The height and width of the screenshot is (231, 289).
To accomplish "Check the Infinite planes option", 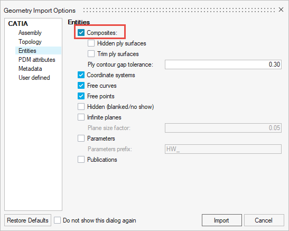I will pyautogui.click(x=81, y=117).
